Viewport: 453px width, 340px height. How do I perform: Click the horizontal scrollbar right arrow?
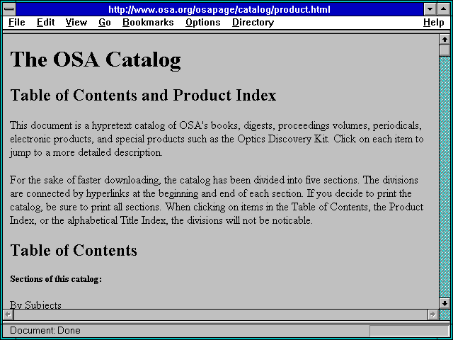432,314
